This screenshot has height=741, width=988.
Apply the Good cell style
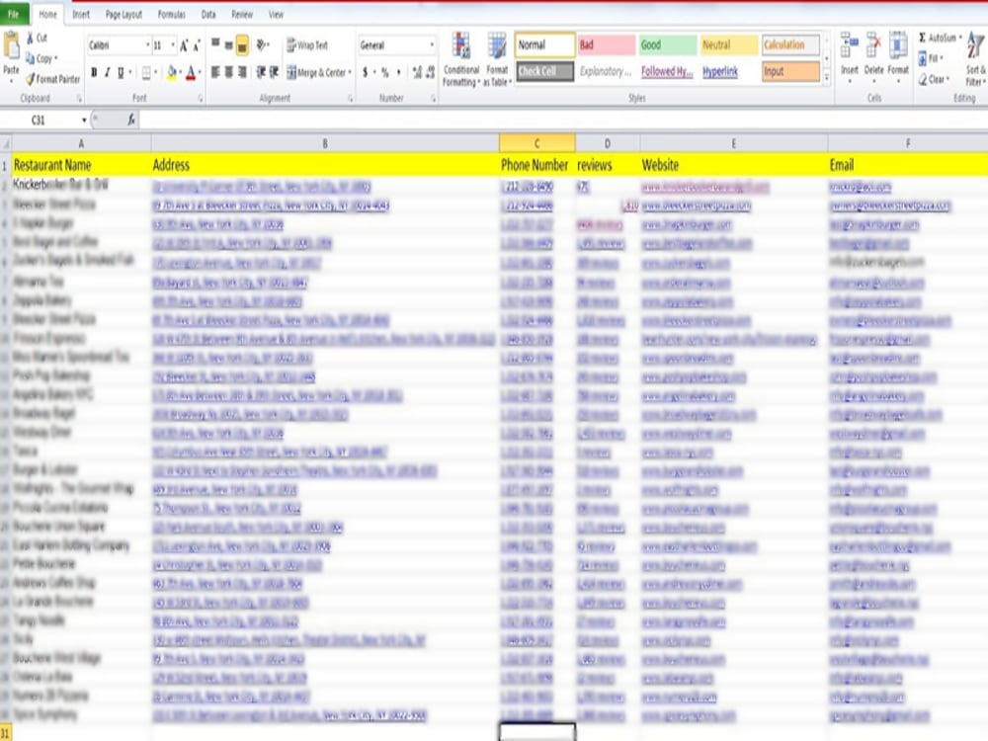667,44
